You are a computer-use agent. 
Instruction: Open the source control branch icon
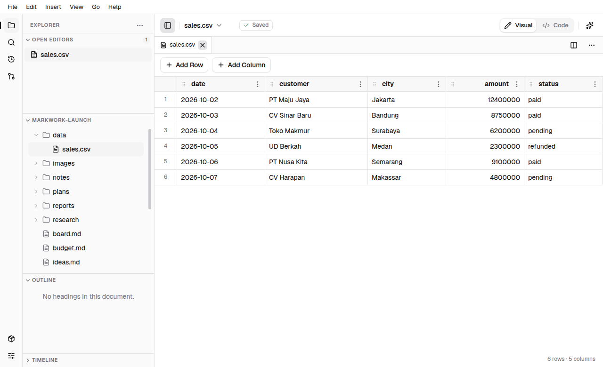[x=11, y=76]
